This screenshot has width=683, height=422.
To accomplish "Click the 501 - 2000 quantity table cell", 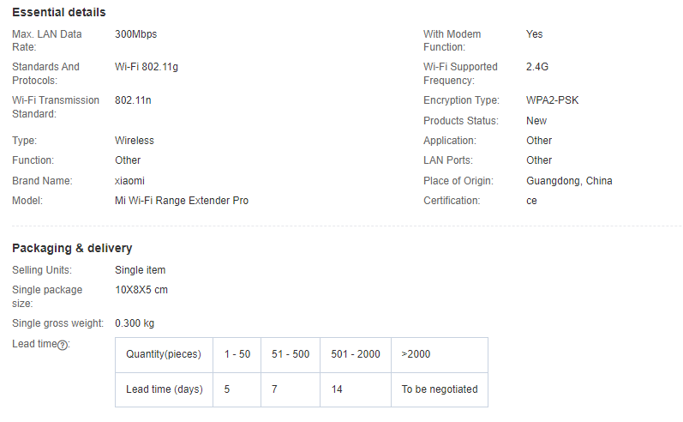I will tap(356, 354).
